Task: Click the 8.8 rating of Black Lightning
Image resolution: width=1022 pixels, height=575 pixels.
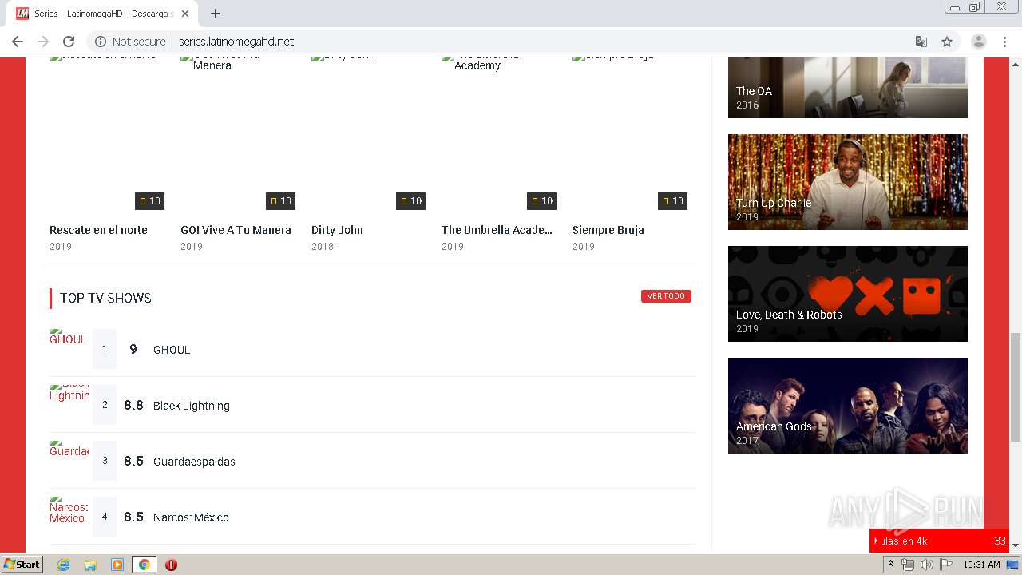Action: click(x=133, y=405)
